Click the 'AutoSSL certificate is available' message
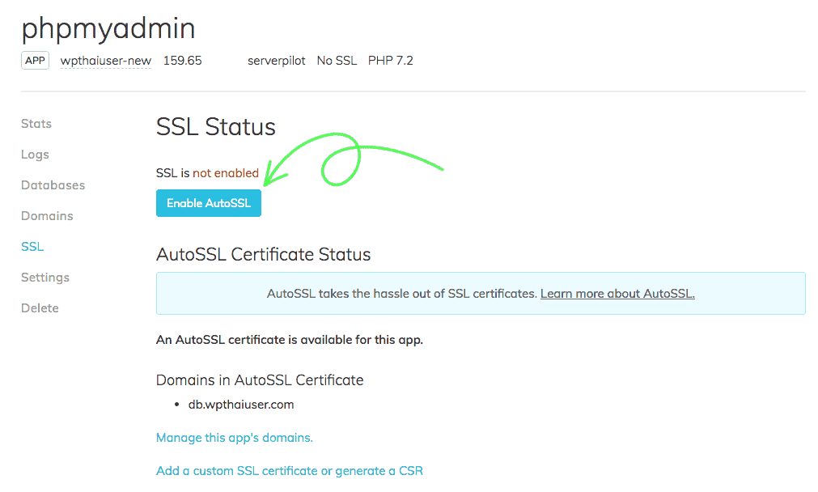Image resolution: width=818 pixels, height=492 pixels. point(290,340)
